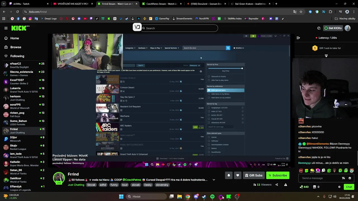Screen dimensions: 358x201
Task: Select the adhd tag
Action: (x=103, y=185)
